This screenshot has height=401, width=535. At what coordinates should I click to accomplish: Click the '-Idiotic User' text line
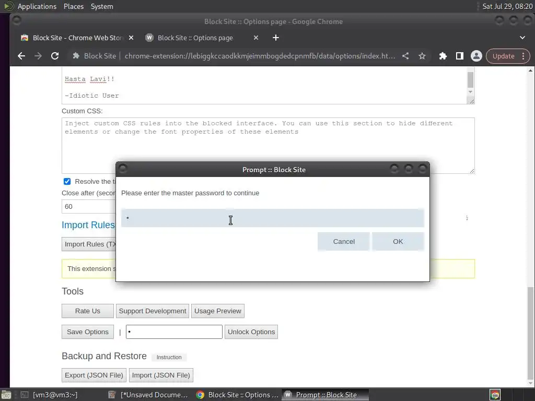coord(92,96)
